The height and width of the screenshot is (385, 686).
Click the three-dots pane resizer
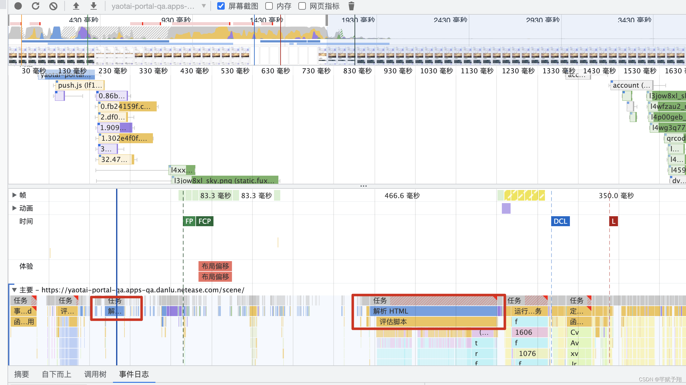(364, 186)
